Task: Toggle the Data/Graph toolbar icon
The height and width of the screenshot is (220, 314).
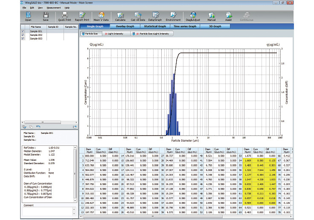Action: pyautogui.click(x=155, y=16)
